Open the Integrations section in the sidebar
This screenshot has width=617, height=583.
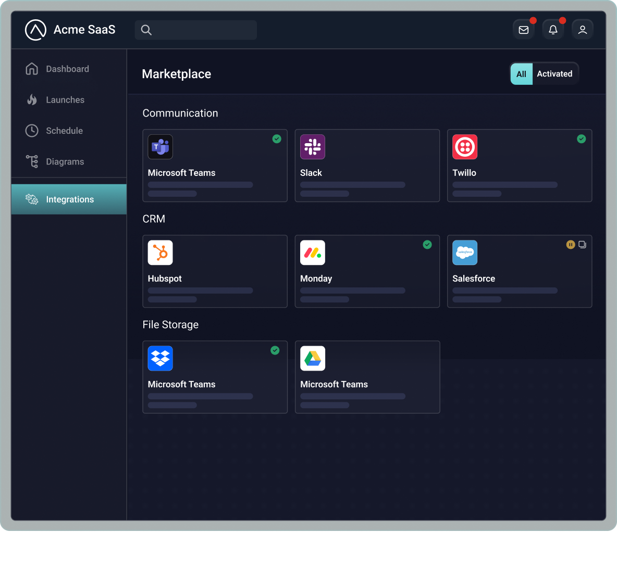coord(70,199)
